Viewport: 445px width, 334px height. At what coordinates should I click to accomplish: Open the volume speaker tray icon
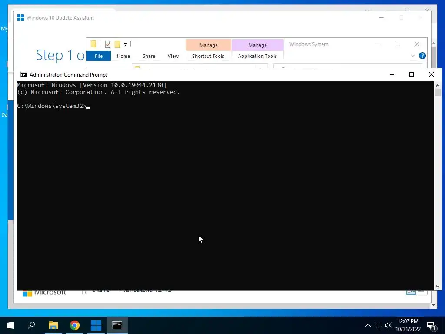pyautogui.click(x=389, y=325)
